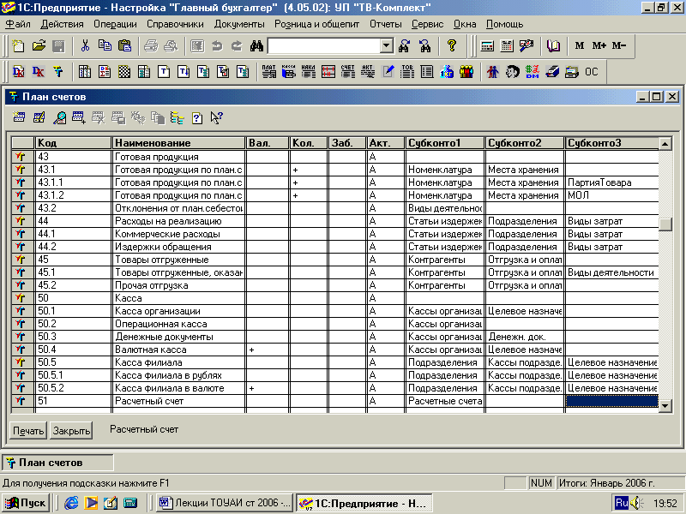
Task: Open the calendar icon in main toolbar
Action: click(x=507, y=46)
